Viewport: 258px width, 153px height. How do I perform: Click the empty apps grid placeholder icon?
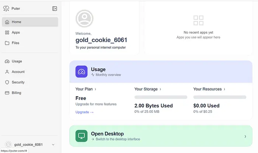(198, 20)
